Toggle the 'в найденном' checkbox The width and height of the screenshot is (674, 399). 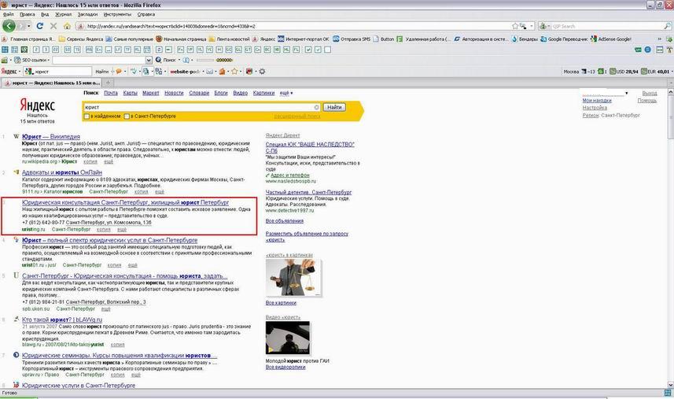[87, 116]
